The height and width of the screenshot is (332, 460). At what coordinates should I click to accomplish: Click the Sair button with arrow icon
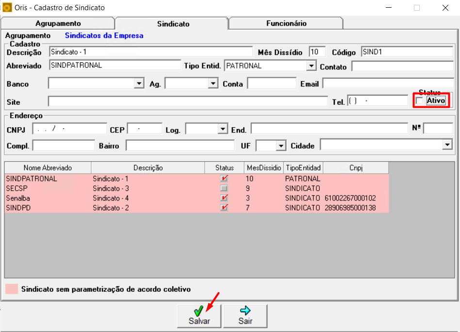click(245, 315)
